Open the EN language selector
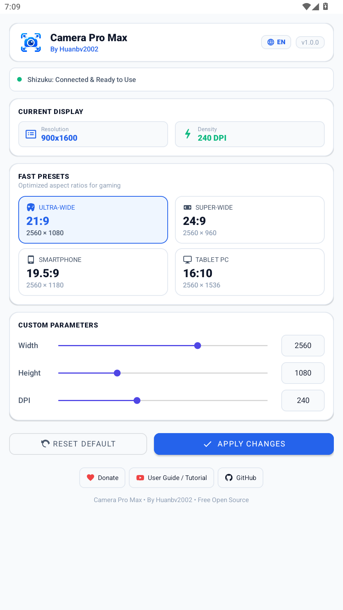This screenshot has height=610, width=343. click(x=276, y=42)
